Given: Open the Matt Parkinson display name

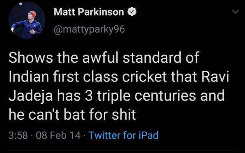Looking at the screenshot, I should pos(89,12).
